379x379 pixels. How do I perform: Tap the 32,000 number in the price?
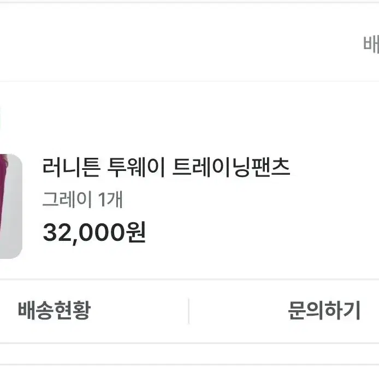click(84, 232)
